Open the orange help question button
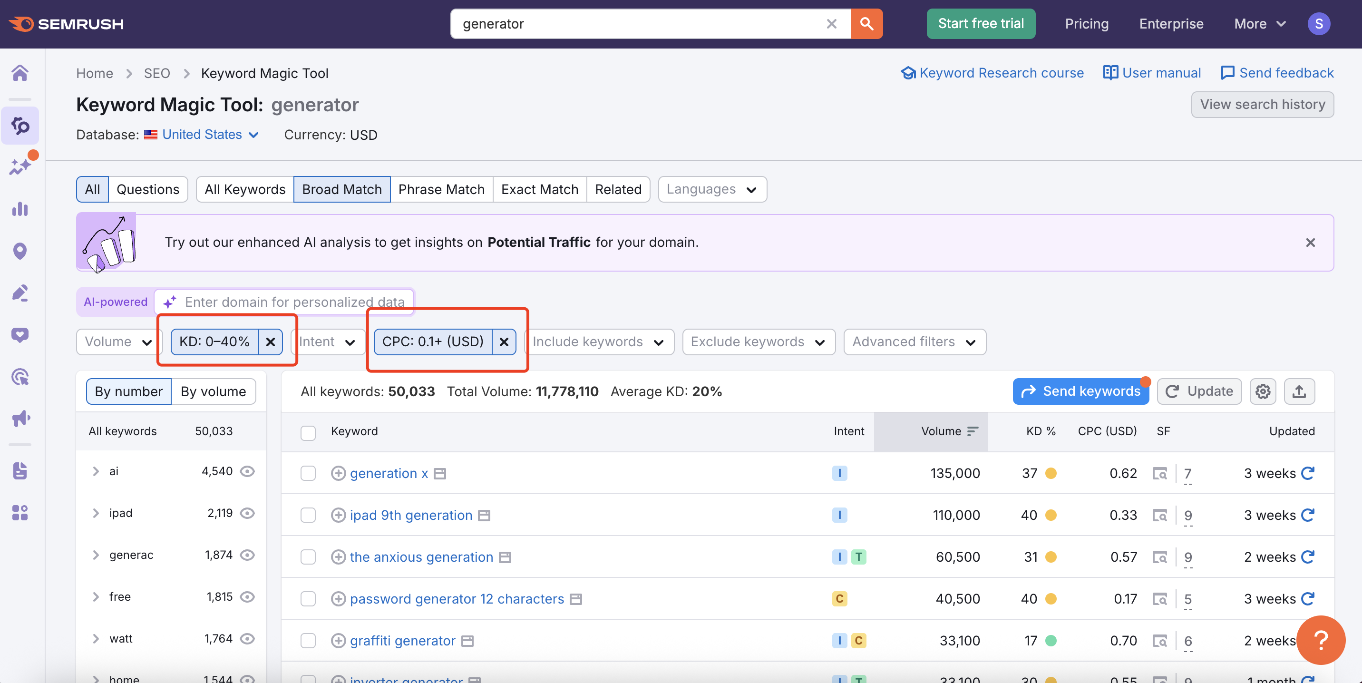This screenshot has height=683, width=1362. [x=1321, y=640]
